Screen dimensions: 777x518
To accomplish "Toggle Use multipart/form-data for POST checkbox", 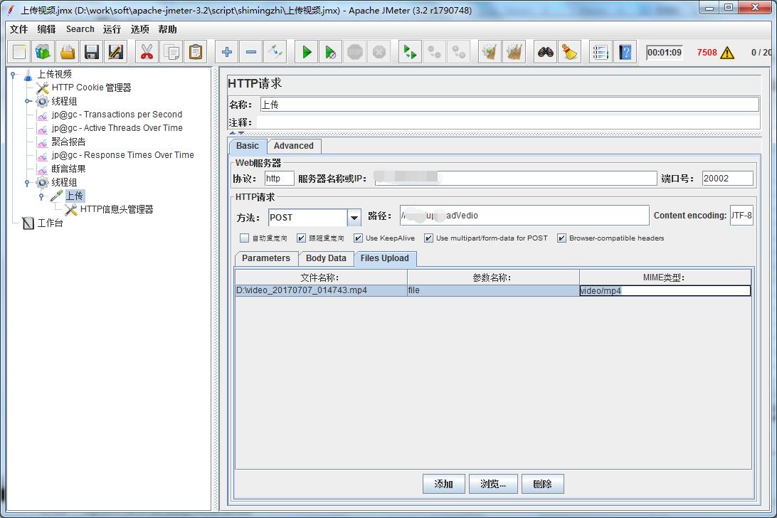I will [428, 238].
